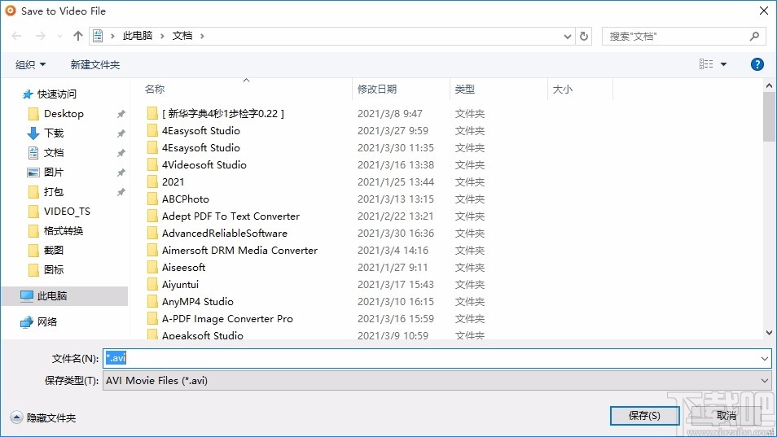This screenshot has width=777, height=437.
Task: Change view layout icon
Action: tap(706, 63)
